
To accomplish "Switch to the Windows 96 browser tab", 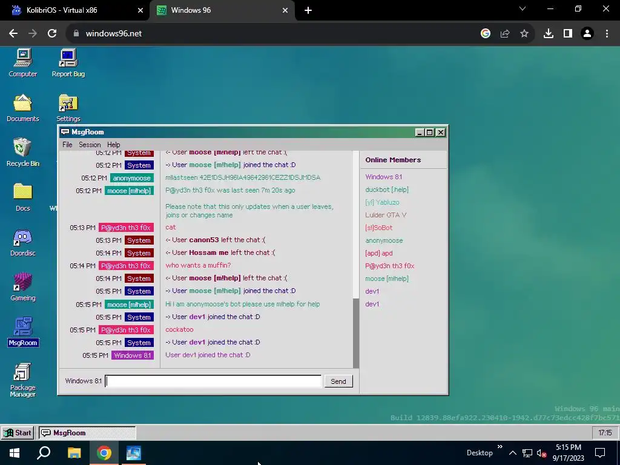I will 222,10.
